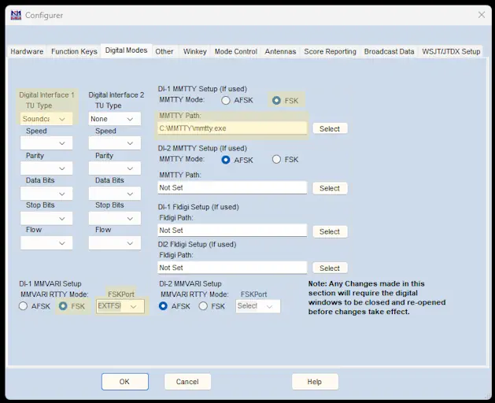Click the Help button

coord(315,382)
